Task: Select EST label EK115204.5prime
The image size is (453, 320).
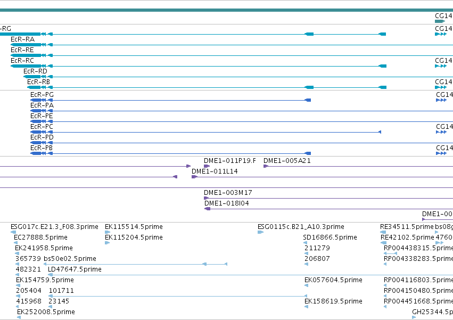Action: click(x=134, y=237)
